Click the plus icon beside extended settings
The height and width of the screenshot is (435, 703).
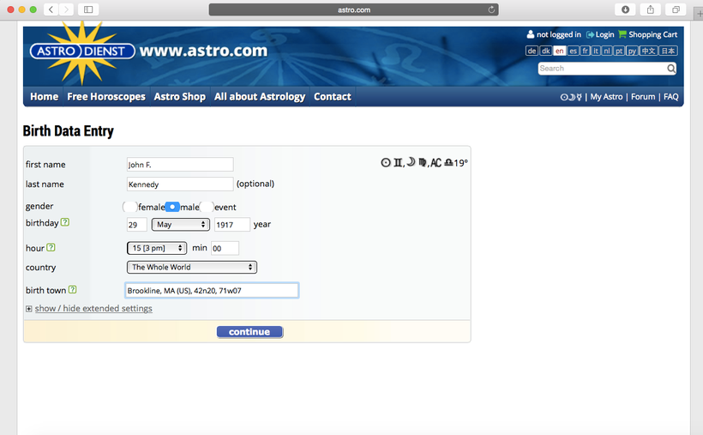(28, 309)
